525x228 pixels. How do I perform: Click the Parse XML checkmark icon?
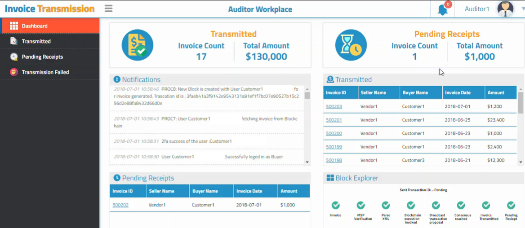point(386,205)
